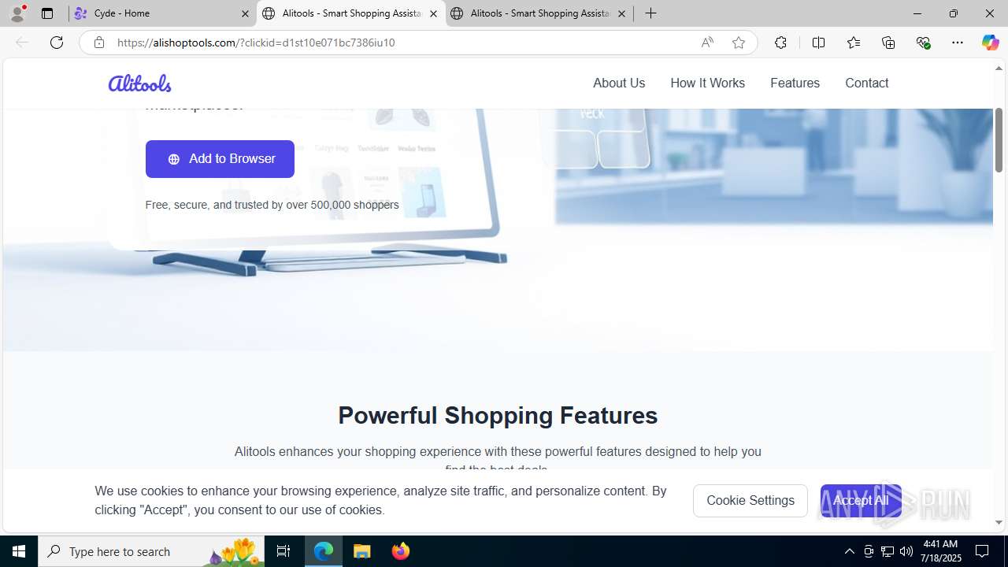Open the About Us page link
This screenshot has height=567, width=1008.
[619, 83]
